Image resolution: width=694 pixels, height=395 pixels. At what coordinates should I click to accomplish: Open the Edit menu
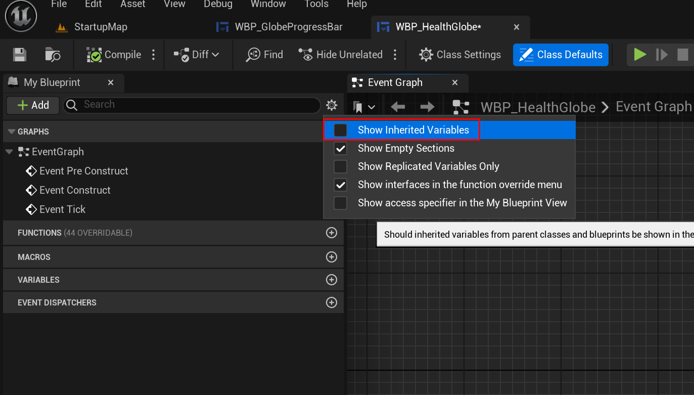coord(94,4)
